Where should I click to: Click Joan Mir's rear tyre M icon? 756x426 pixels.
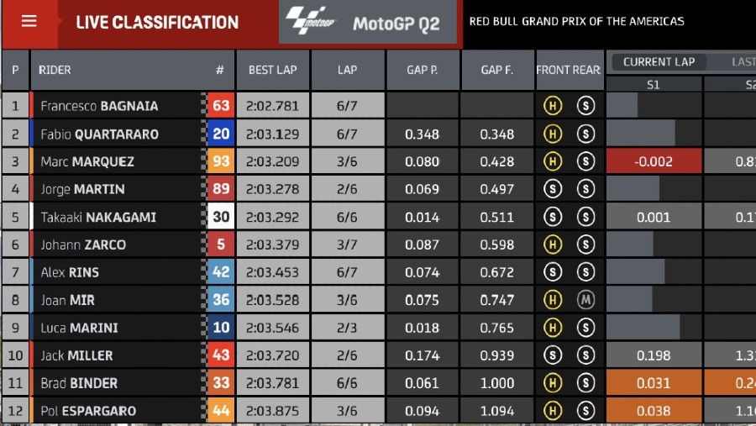coord(585,300)
